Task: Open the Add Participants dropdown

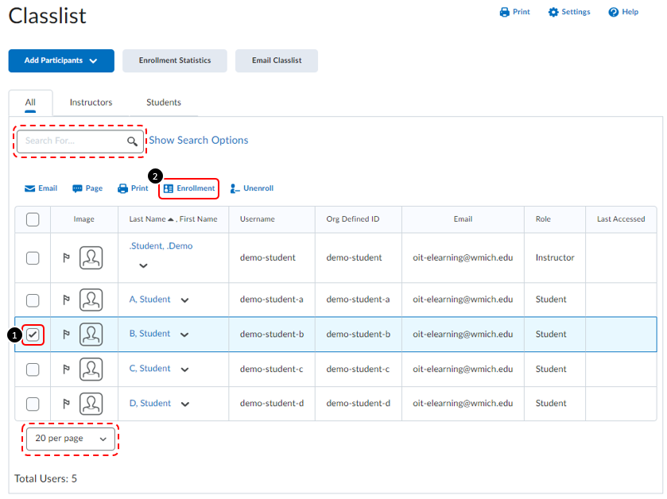Action: (x=60, y=60)
